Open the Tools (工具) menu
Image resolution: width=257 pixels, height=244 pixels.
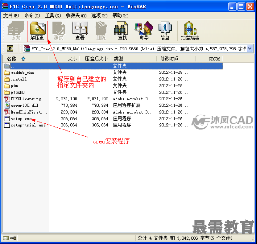click(53, 15)
